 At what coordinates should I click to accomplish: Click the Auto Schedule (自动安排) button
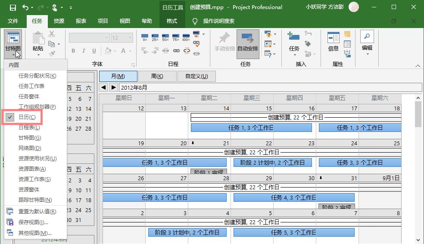247,44
